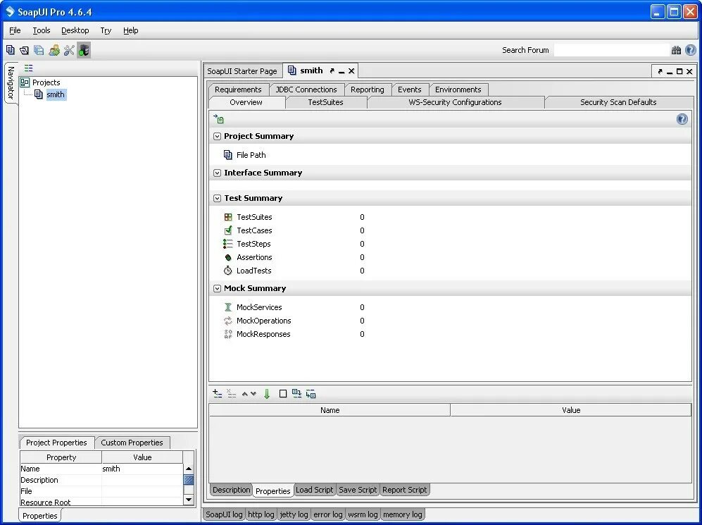Viewport: 702px width, 525px height.
Task: Open the File menu
Action: coord(15,30)
